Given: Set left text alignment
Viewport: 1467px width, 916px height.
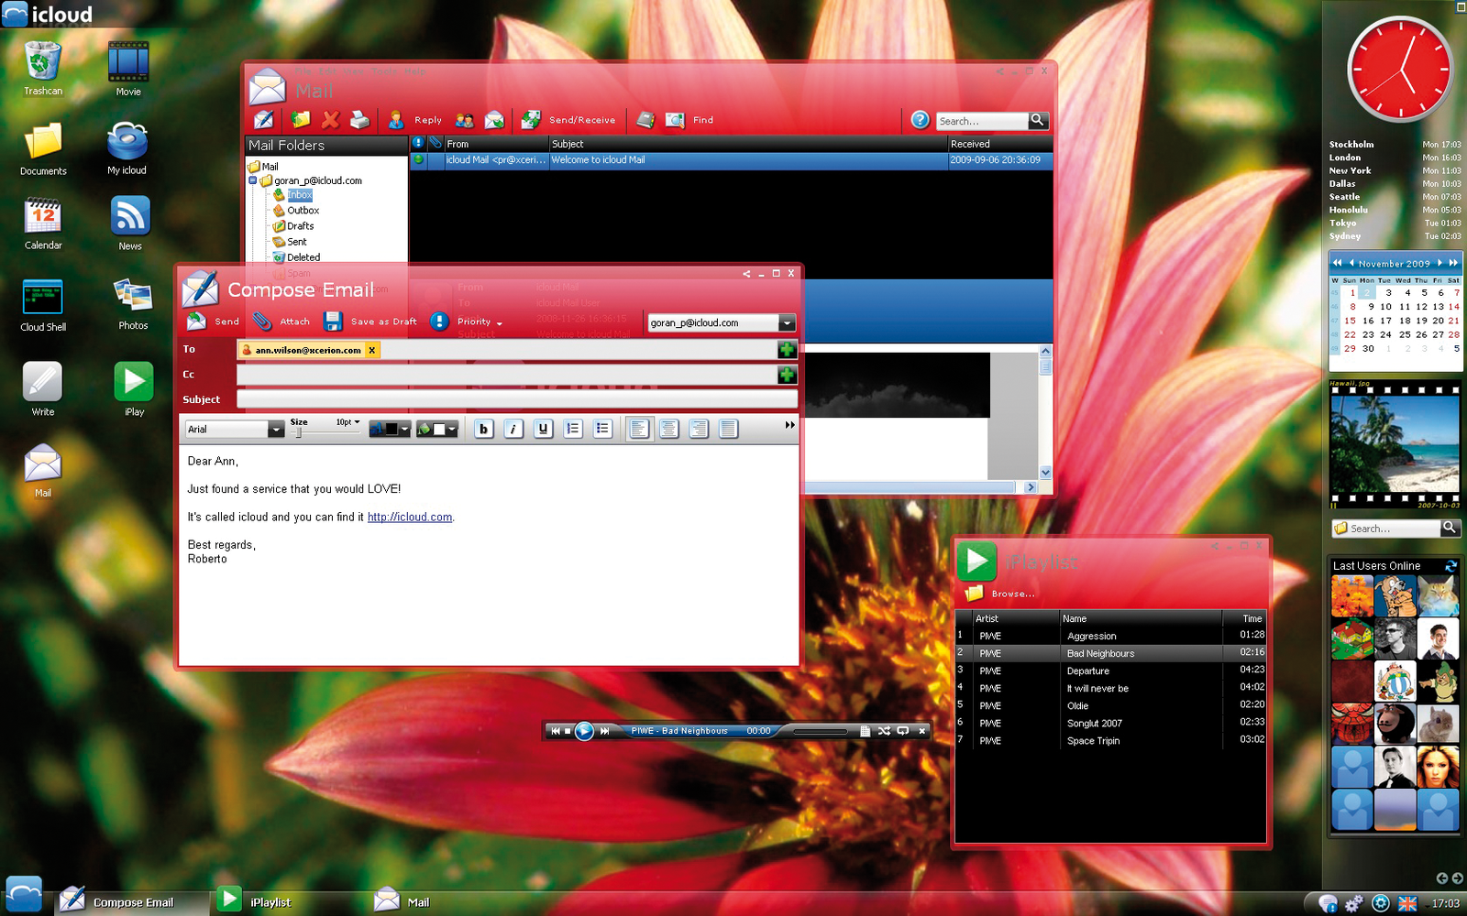Looking at the screenshot, I should (x=639, y=429).
